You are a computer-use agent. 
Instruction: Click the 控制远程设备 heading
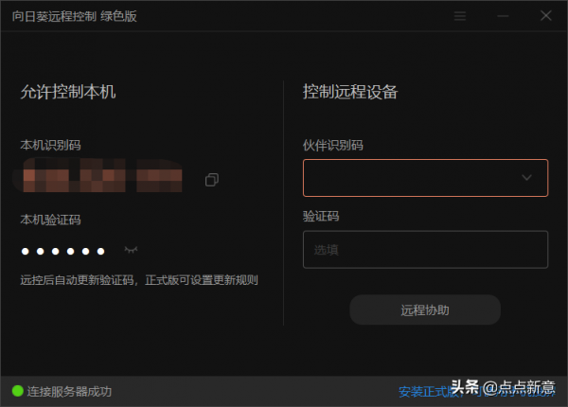tap(350, 92)
